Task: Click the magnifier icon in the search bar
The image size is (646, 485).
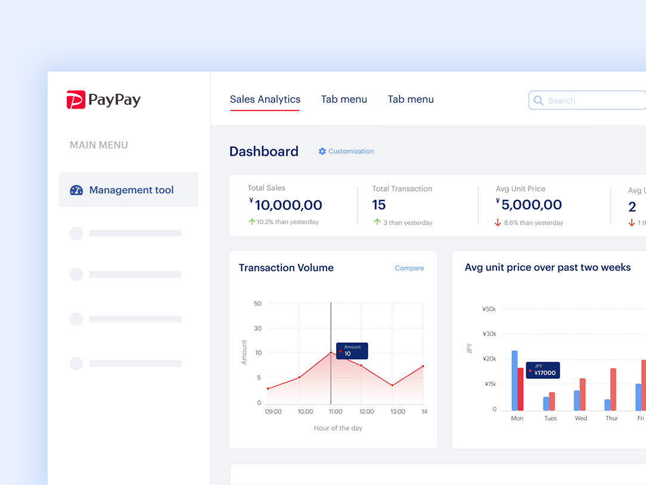Action: click(539, 100)
